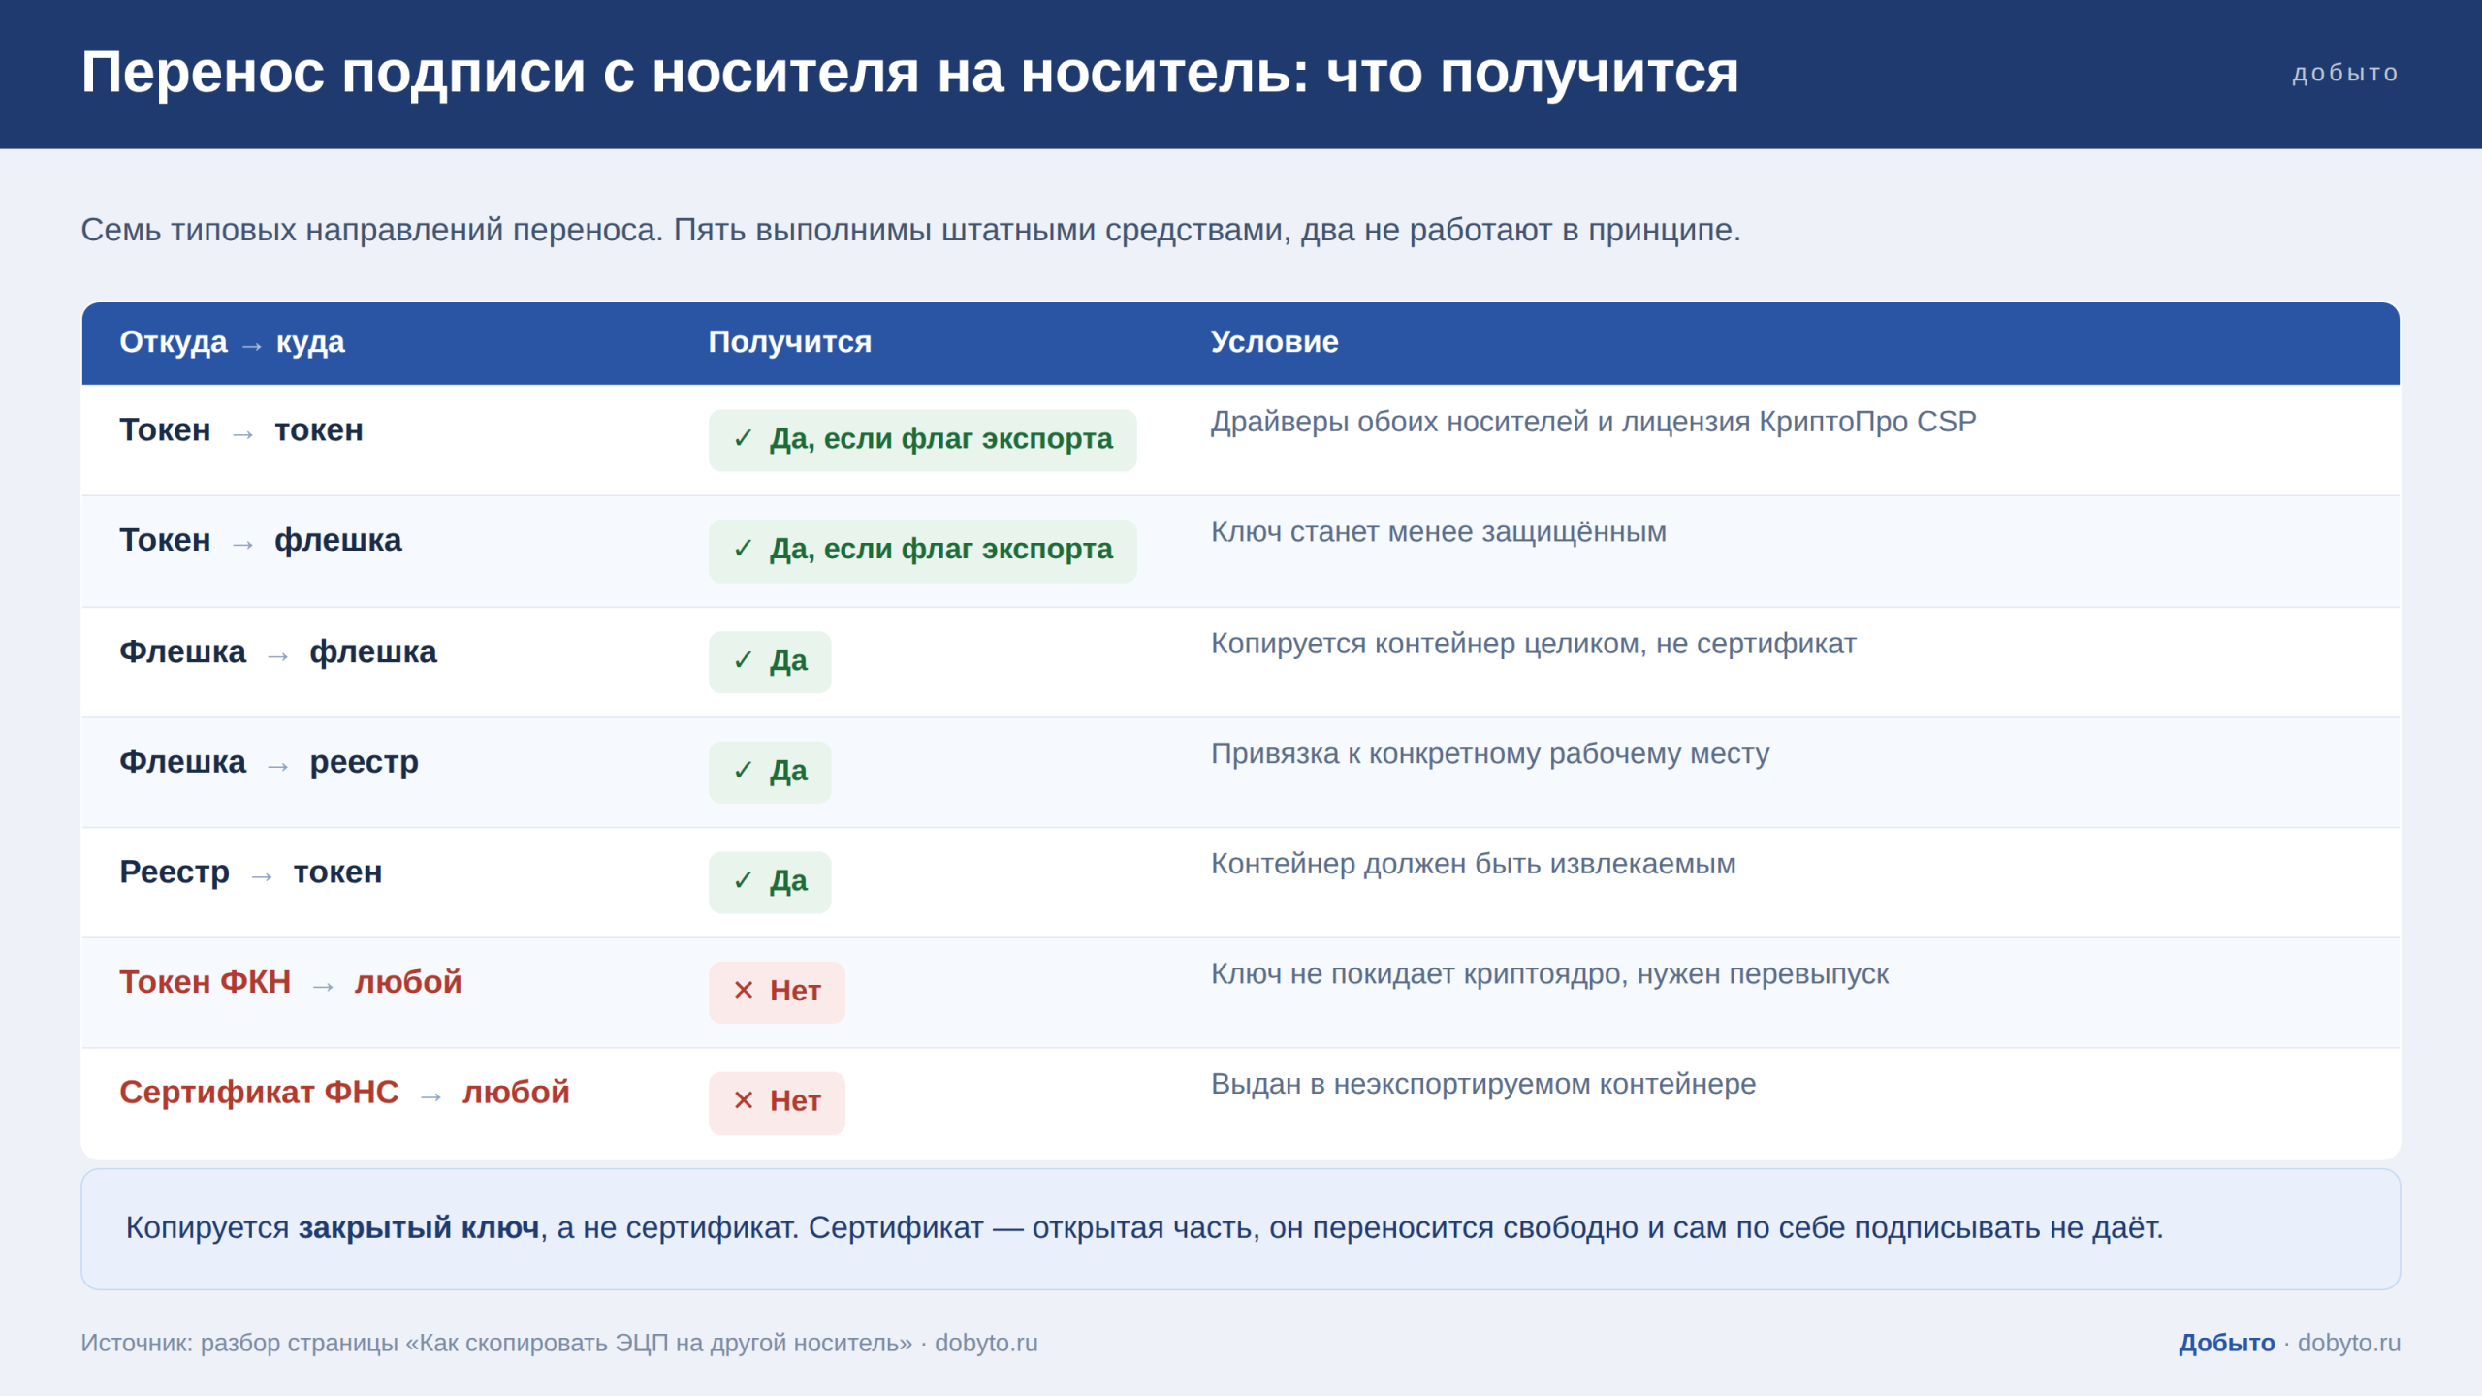Click the «Да, если флаг экспорта» badge for Токен → токен
The width and height of the screenshot is (2482, 1396).
pyautogui.click(x=922, y=440)
